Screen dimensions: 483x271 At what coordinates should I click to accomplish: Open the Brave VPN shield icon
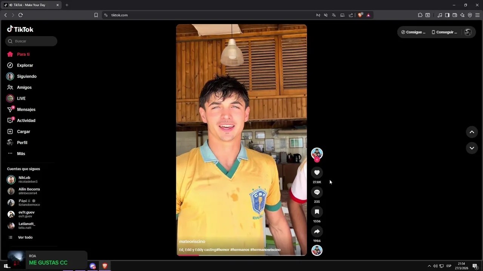470,15
